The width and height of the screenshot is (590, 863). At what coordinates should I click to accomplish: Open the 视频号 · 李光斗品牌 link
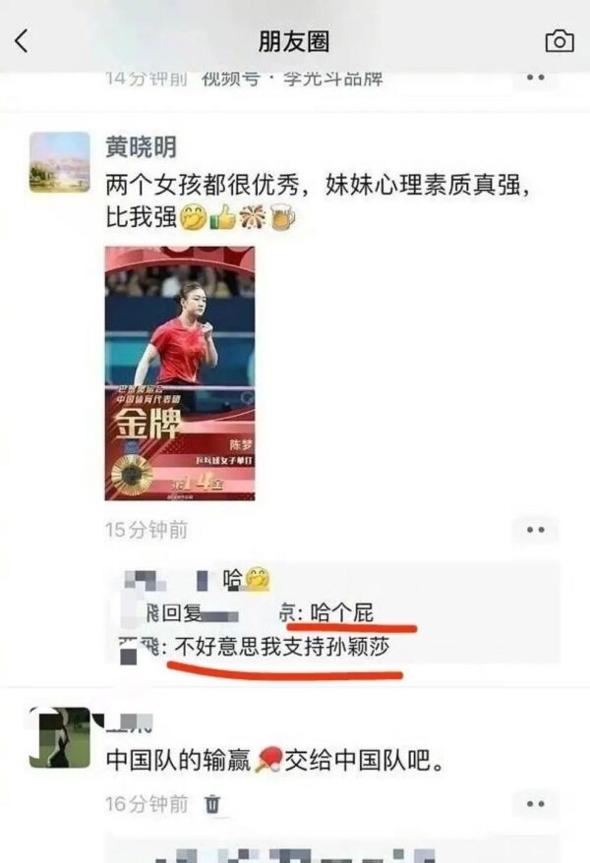(292, 79)
